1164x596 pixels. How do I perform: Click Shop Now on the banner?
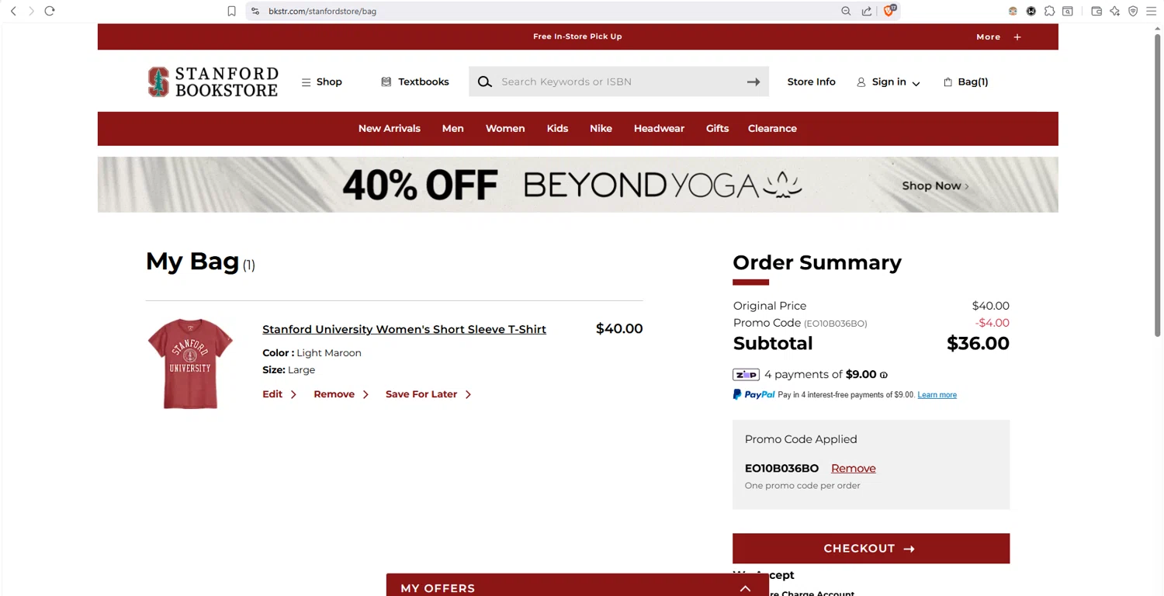click(x=935, y=185)
